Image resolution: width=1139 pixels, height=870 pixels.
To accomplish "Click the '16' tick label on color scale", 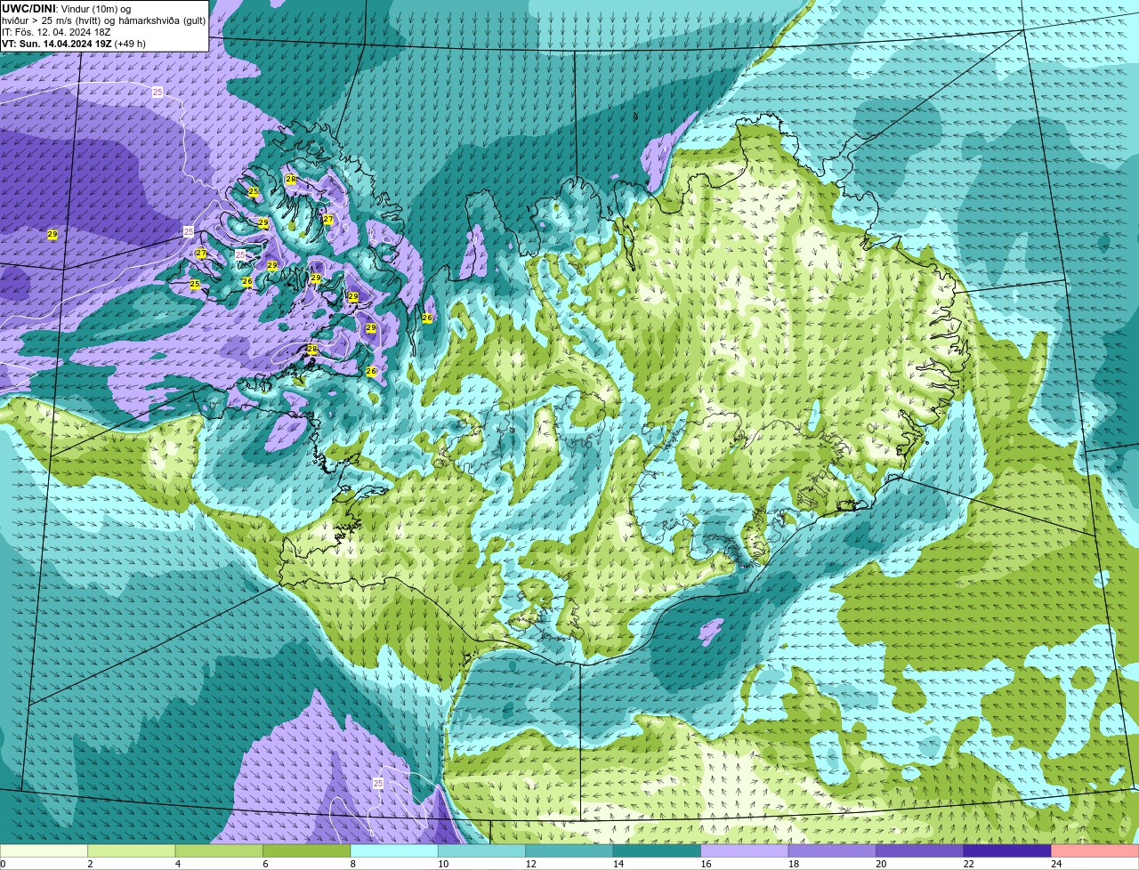I will tap(706, 864).
